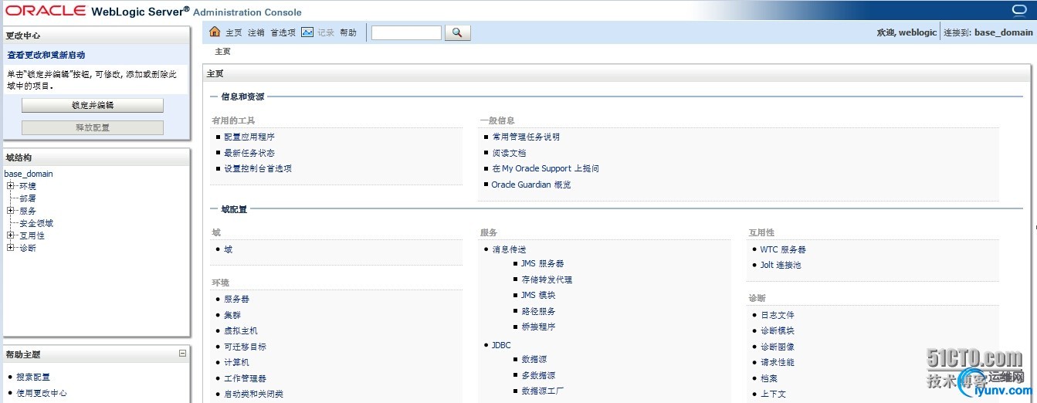Open 首选项 from the toolbar
The image size is (1037, 403).
click(283, 32)
